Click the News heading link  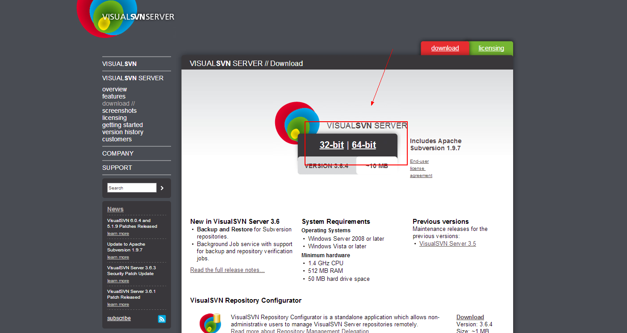coord(115,209)
